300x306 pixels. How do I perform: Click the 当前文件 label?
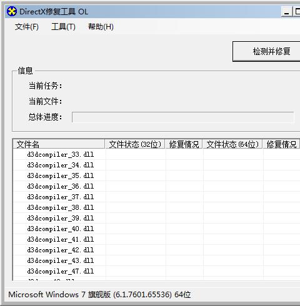(x=45, y=101)
